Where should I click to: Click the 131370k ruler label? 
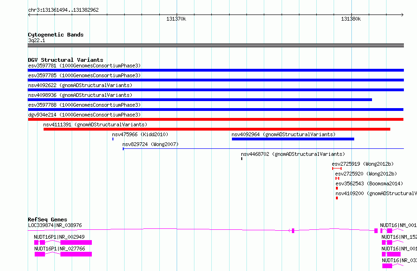coord(176,19)
